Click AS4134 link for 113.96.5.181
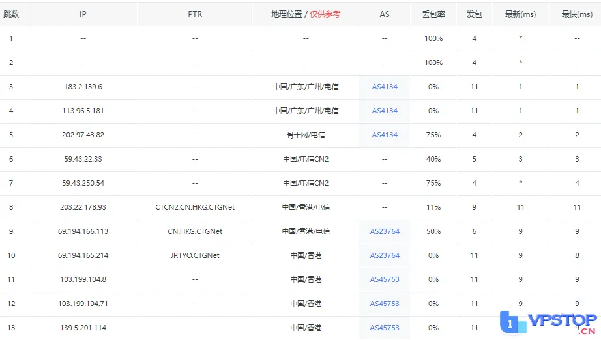 click(385, 111)
